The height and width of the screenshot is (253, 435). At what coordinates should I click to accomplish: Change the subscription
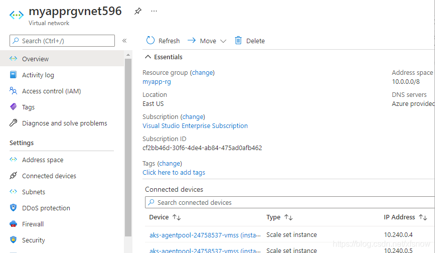193,117
